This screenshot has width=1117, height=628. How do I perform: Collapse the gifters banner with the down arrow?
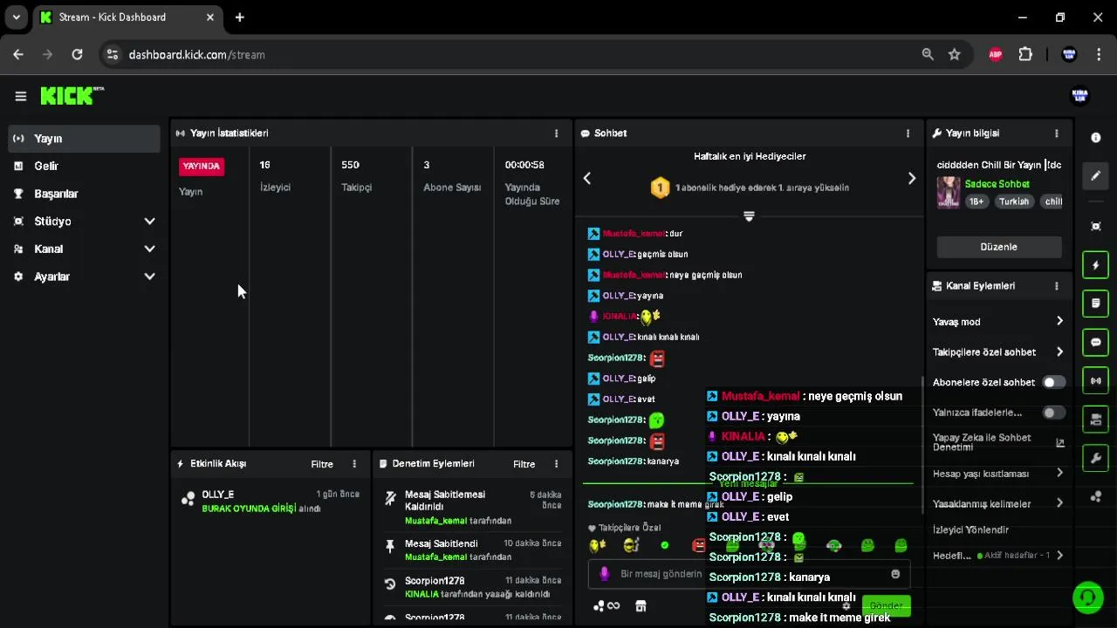click(749, 215)
